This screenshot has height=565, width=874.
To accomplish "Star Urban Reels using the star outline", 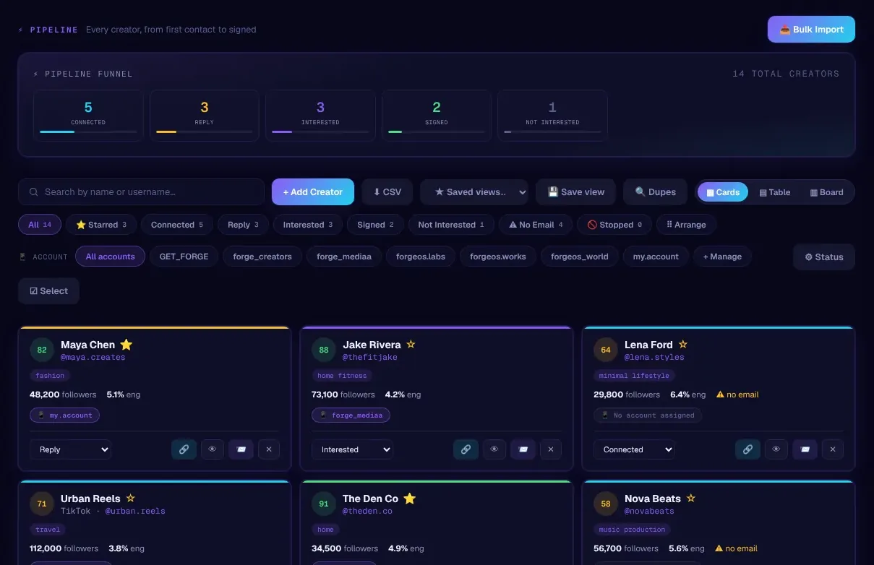I will (x=131, y=499).
